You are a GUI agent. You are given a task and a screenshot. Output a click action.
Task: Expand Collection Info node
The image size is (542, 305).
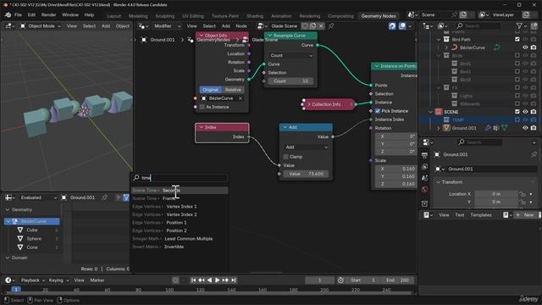(309, 104)
